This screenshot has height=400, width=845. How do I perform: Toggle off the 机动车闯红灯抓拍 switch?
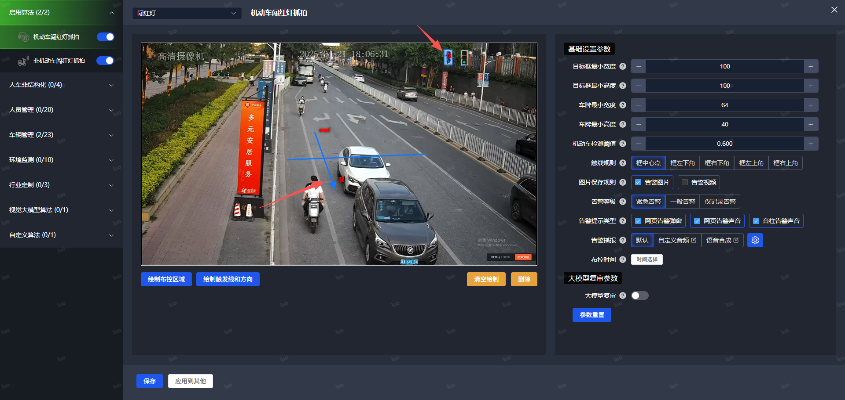[x=106, y=37]
